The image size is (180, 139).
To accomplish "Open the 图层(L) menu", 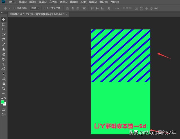I will 43,2.
